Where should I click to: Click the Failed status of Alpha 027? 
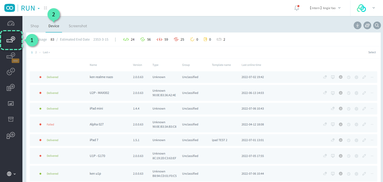coord(50,124)
